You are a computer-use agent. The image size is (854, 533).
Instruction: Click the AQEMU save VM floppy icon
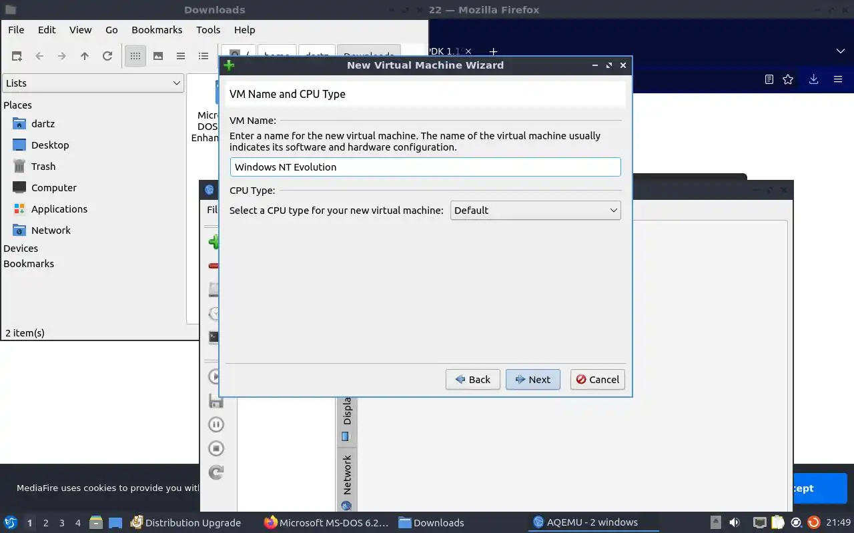pyautogui.click(x=216, y=400)
